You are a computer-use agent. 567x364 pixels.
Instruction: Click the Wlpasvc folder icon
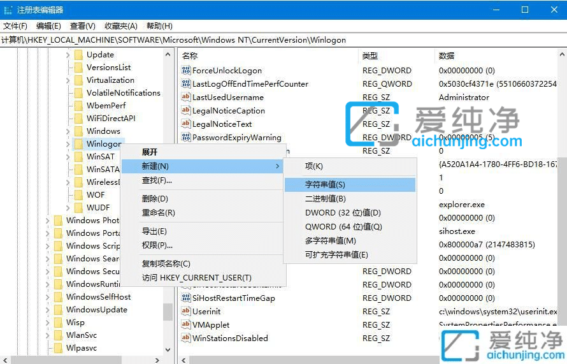[58, 348]
